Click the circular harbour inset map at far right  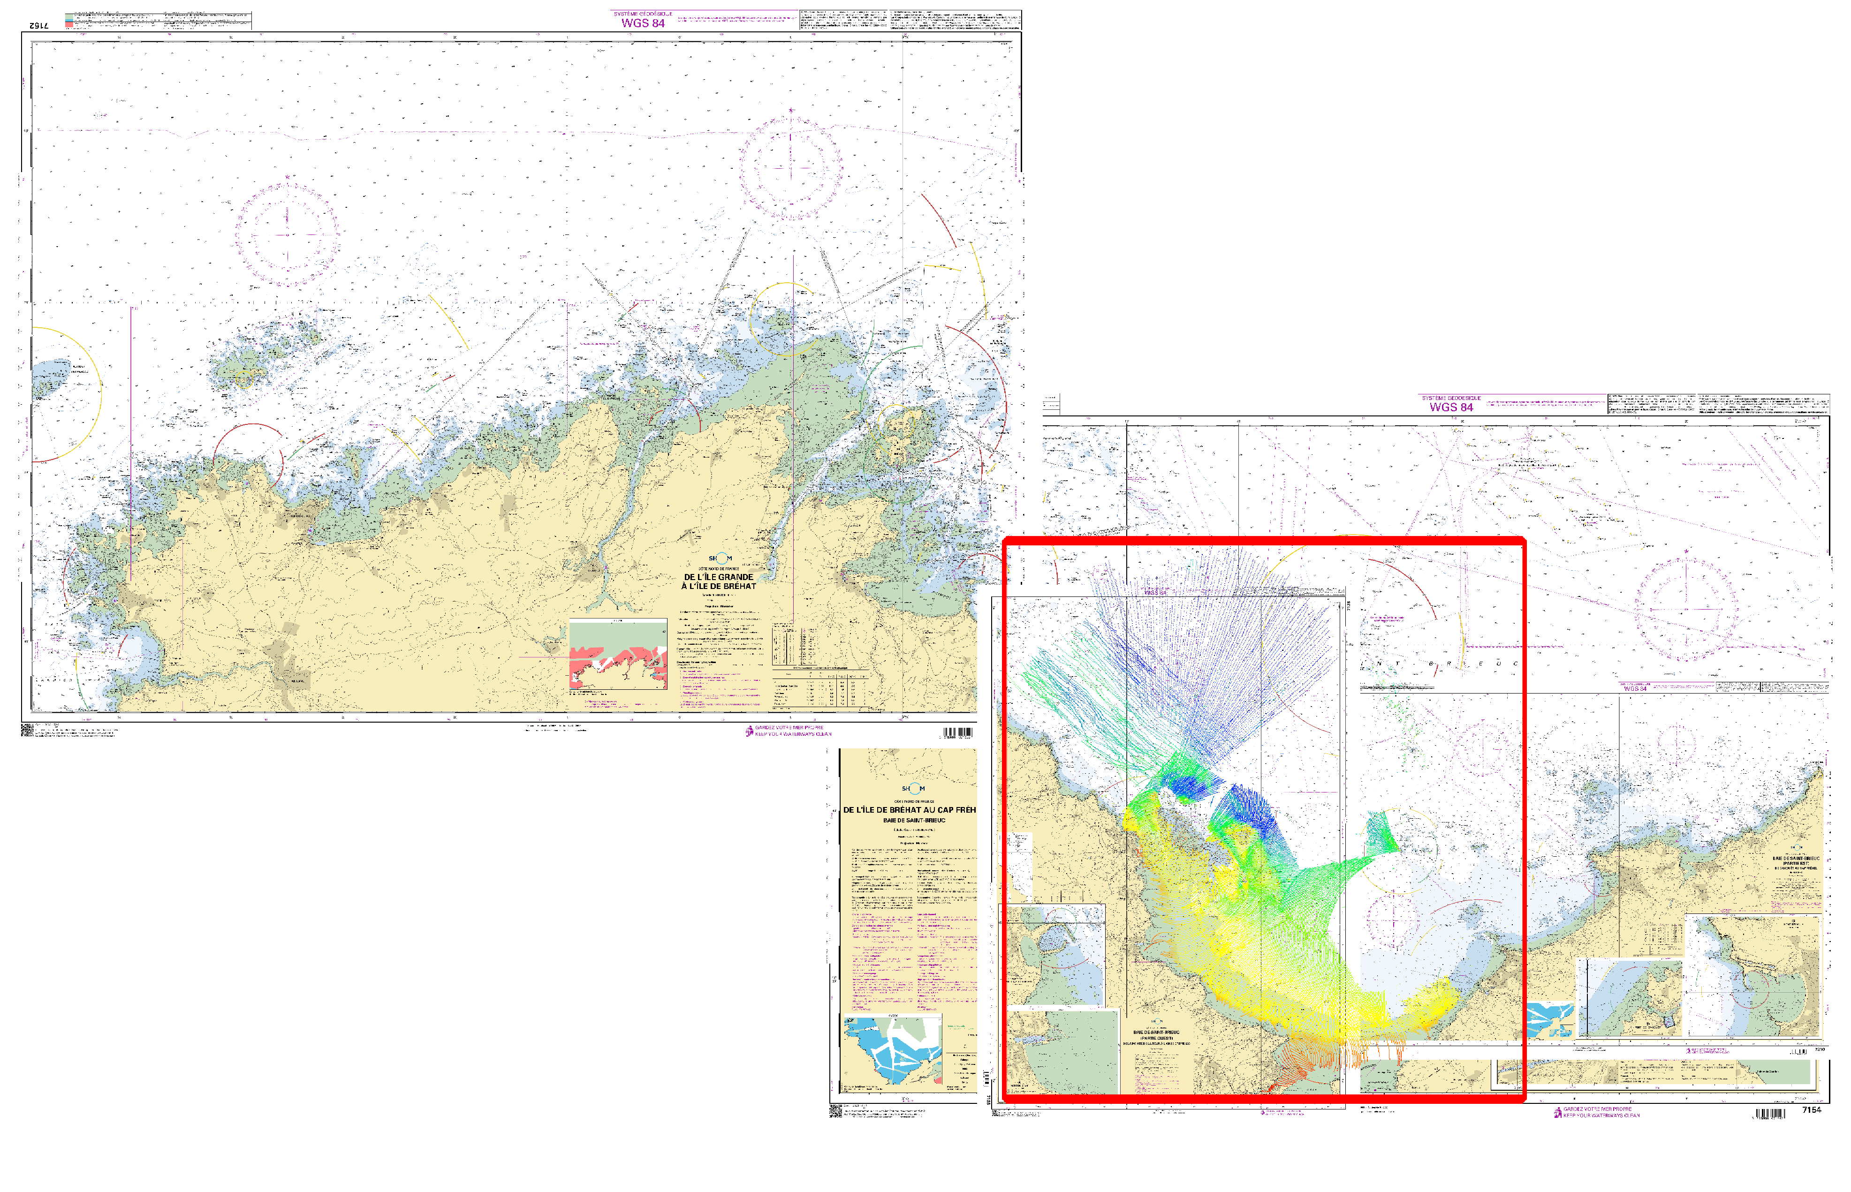click(1752, 976)
